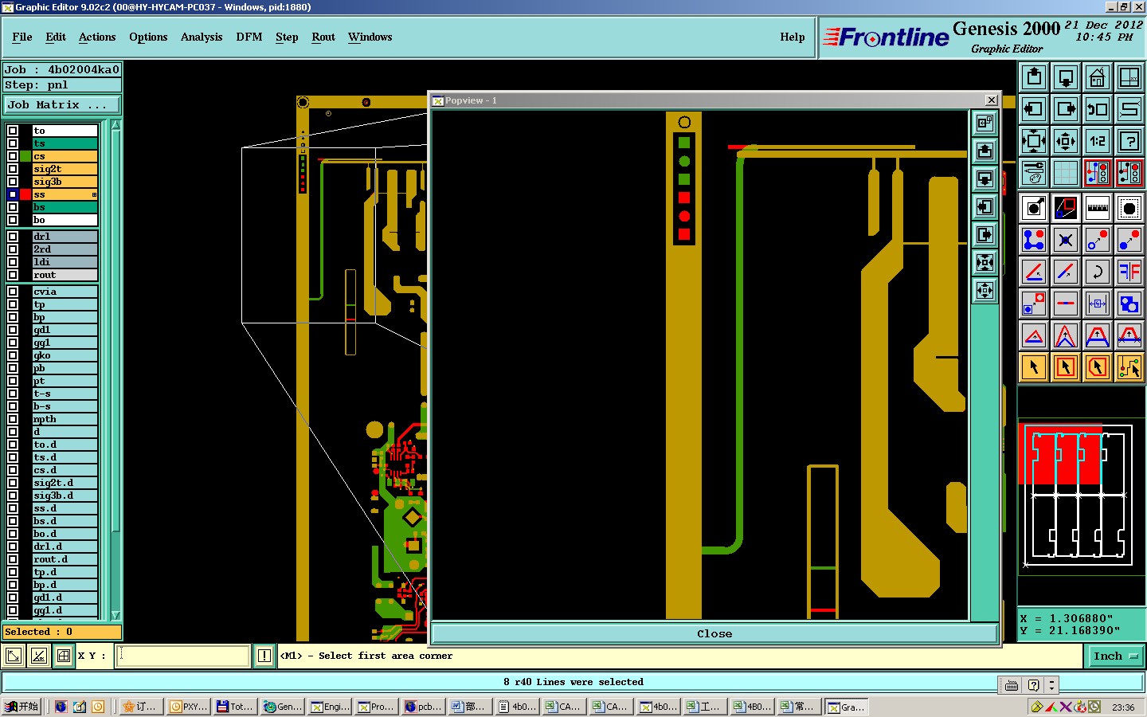1147x717 pixels.
Task: Open the wrench and palette settings icon
Action: pyautogui.click(x=1034, y=173)
